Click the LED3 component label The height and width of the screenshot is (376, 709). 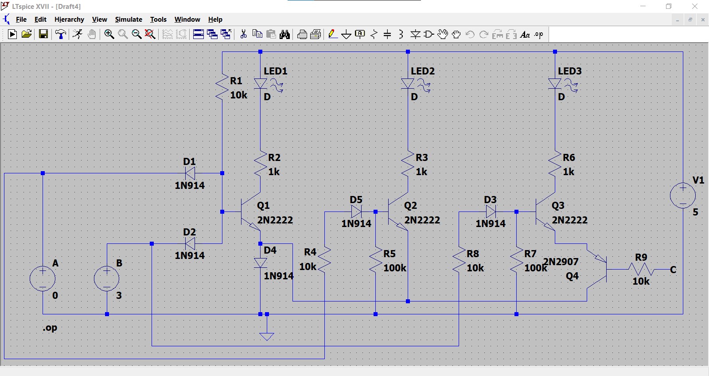point(570,71)
